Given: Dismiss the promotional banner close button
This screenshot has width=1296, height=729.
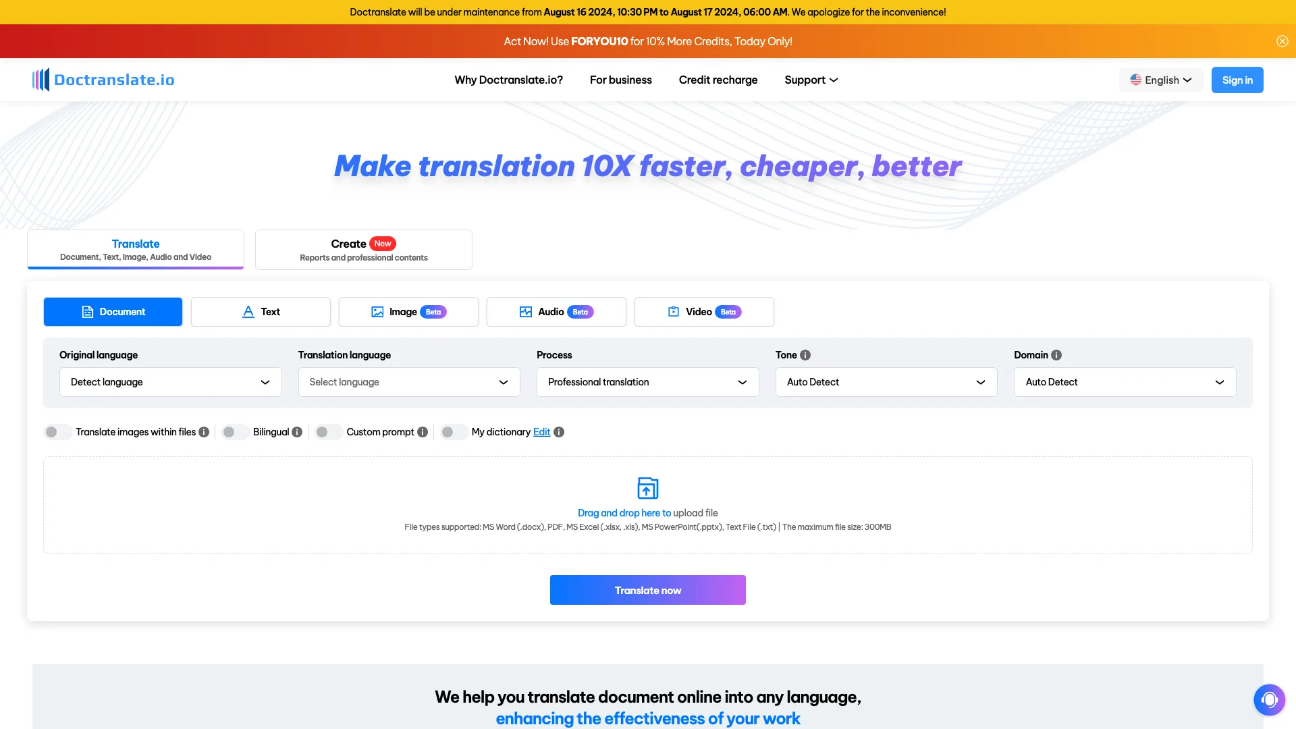Looking at the screenshot, I should coord(1282,41).
